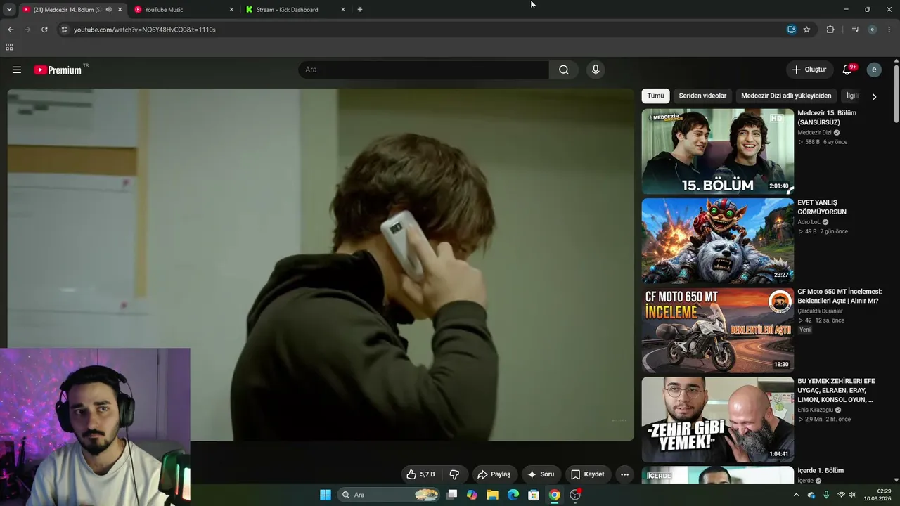Open the tab search dropdown arrow
This screenshot has height=506, width=900.
(x=9, y=10)
